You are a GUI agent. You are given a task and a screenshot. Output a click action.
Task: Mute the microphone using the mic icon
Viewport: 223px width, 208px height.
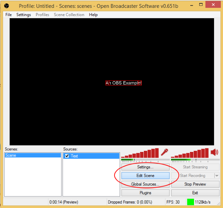click(x=164, y=152)
